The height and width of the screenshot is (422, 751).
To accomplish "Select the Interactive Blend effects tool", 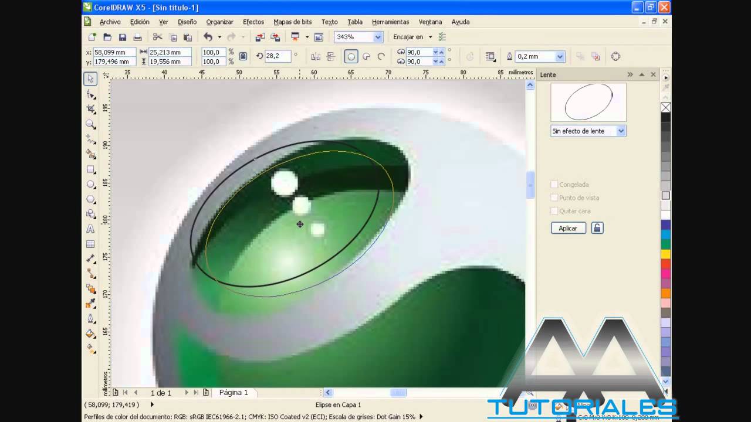I will coord(90,289).
